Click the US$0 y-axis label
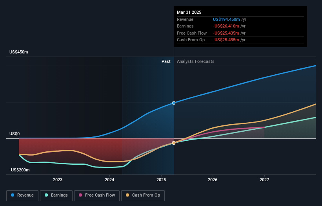Viewport: 322px width, 206px height. click(15, 134)
